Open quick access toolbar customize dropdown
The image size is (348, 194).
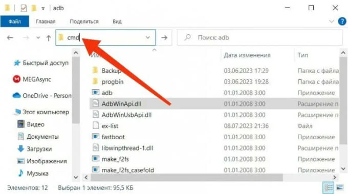(43, 8)
